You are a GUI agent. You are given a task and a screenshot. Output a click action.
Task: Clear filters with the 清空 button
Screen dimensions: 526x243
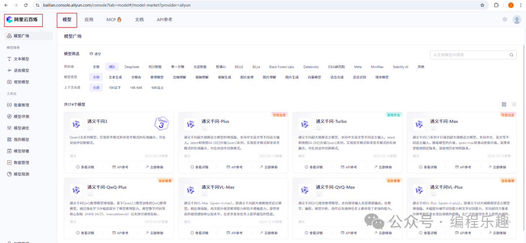(x=95, y=54)
